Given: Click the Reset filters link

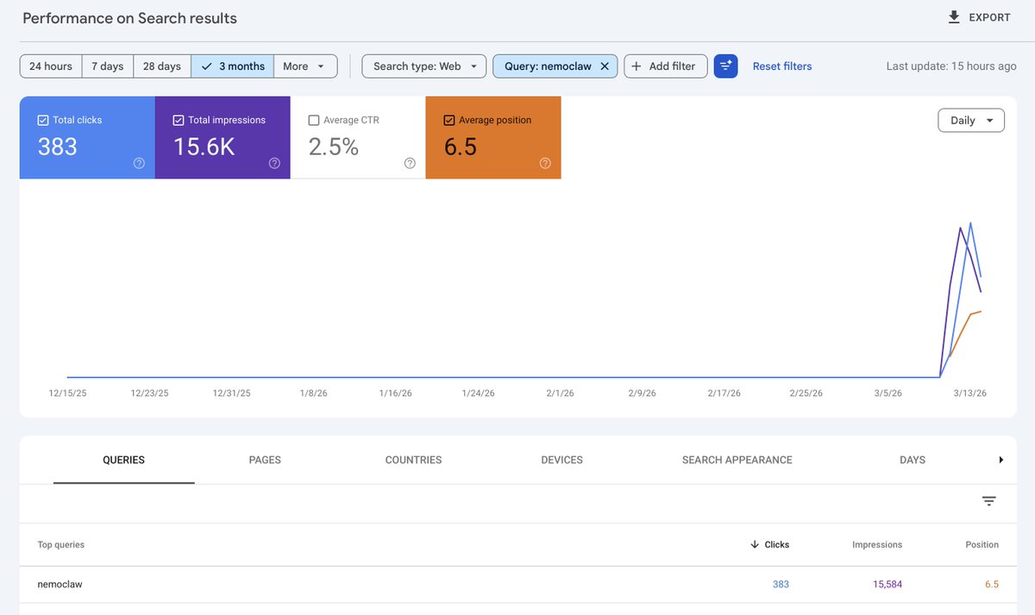Looking at the screenshot, I should [x=782, y=66].
